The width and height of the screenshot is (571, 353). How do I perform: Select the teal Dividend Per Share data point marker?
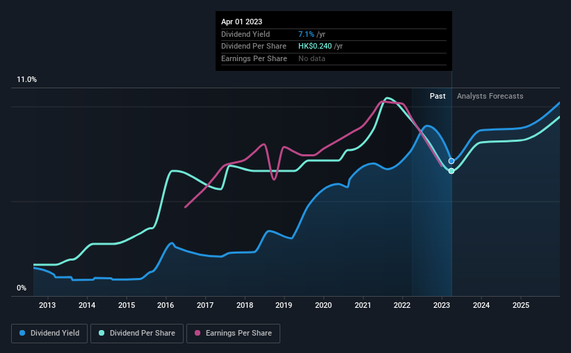coord(451,171)
